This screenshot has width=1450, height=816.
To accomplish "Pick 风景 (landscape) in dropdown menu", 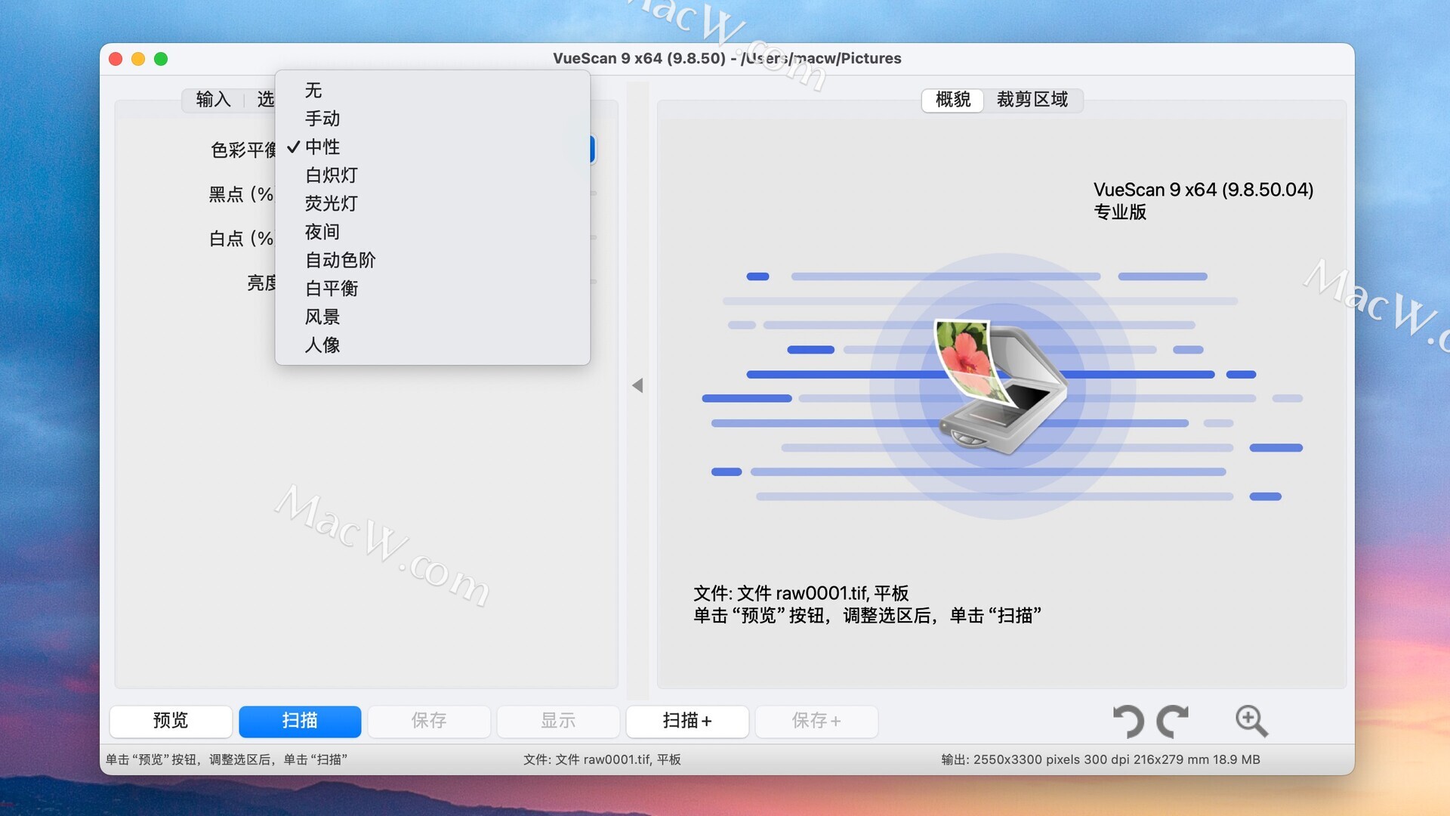I will (x=322, y=317).
